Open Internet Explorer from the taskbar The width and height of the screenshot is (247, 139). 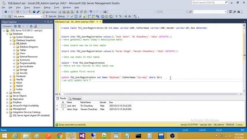15,136
